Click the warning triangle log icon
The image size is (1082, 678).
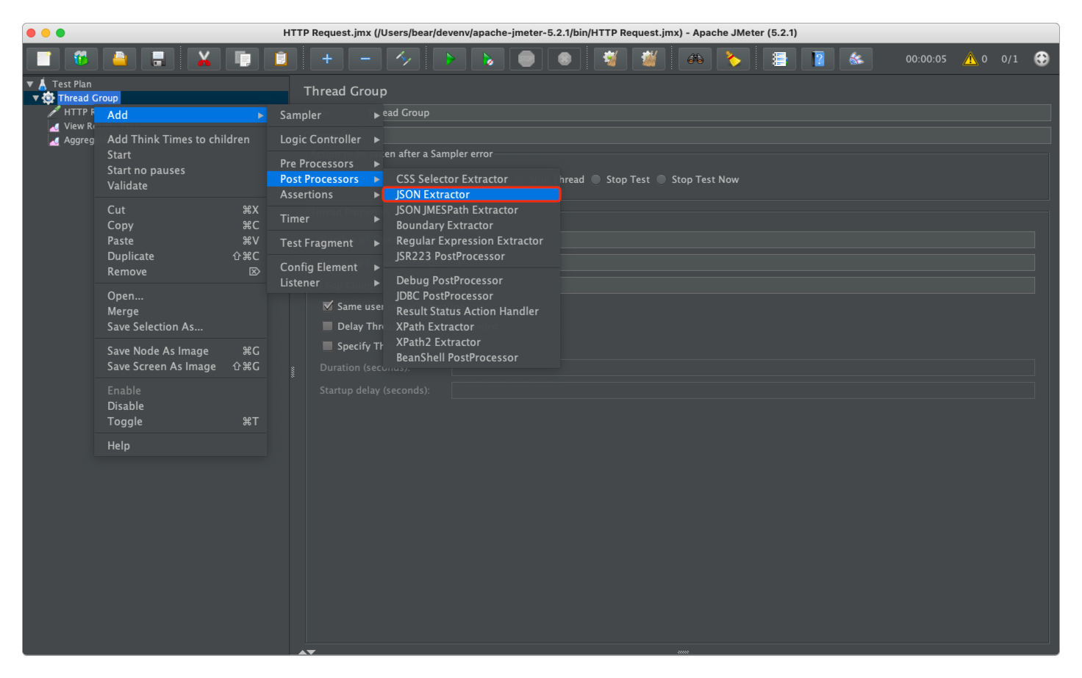(x=970, y=59)
